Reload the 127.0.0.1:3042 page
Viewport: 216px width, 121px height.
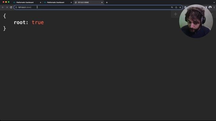click(x=11, y=7)
